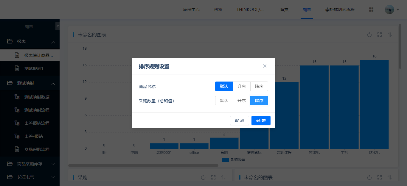The width and height of the screenshot is (407, 186).
Task: Click the document icon beside 商品采购流程
Action: (17, 149)
